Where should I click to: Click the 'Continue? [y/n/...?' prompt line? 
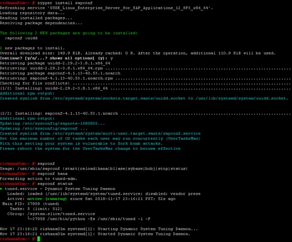56,58
